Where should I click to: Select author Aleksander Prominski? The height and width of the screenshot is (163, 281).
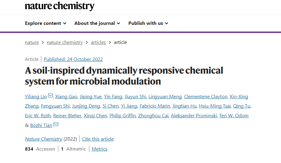click(x=194, y=116)
